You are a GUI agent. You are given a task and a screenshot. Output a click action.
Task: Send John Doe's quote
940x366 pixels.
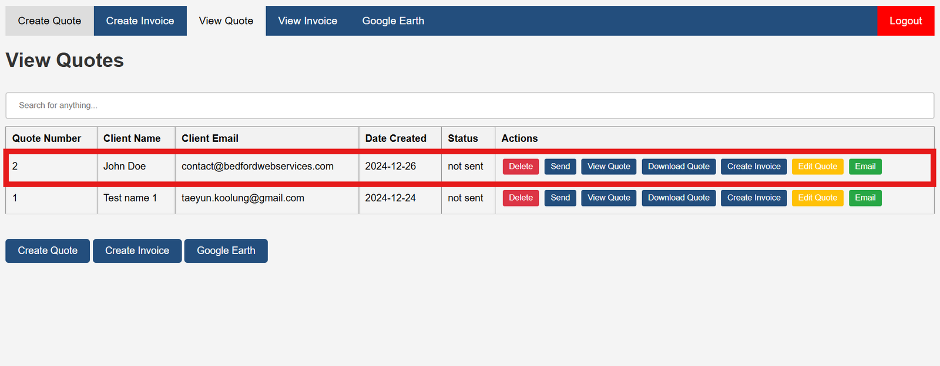coord(560,167)
